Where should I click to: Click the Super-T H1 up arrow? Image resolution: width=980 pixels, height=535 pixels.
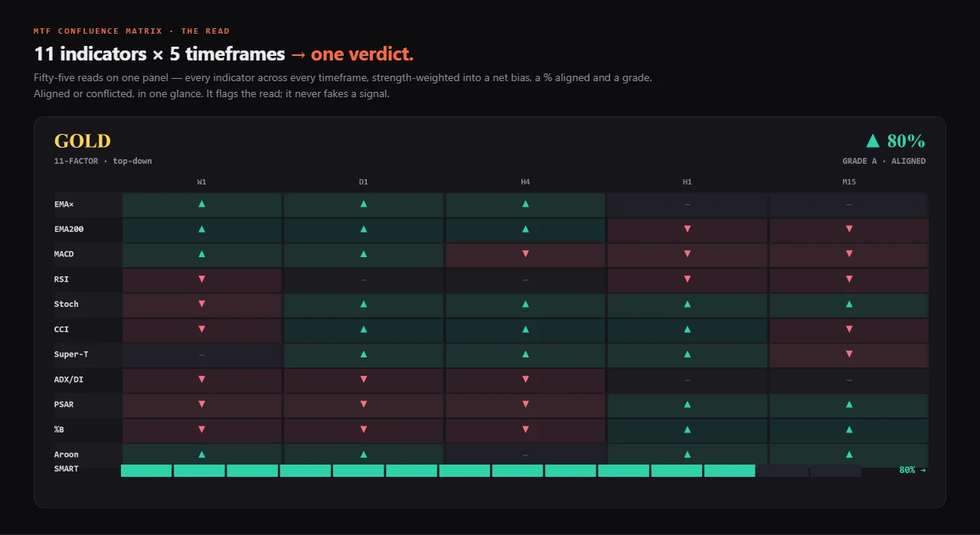(688, 354)
